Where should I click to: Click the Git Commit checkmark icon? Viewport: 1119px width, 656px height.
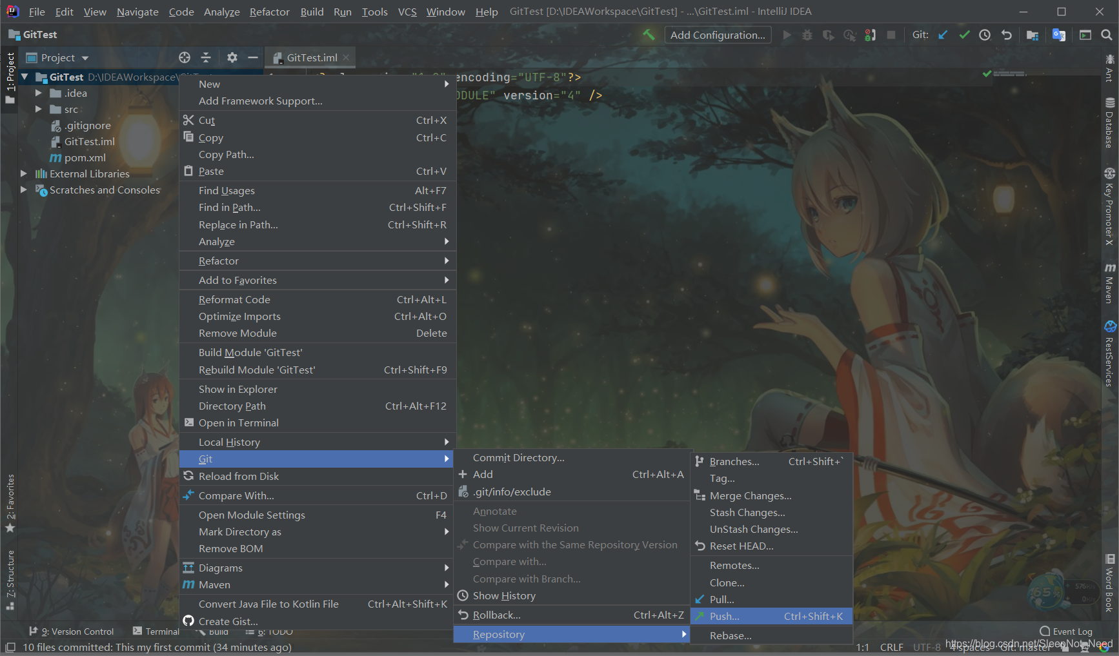(x=964, y=35)
